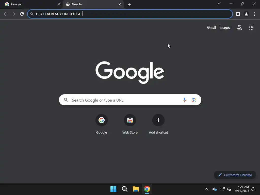Search by image with the Google Lens icon
This screenshot has height=195, width=260.
click(x=194, y=100)
